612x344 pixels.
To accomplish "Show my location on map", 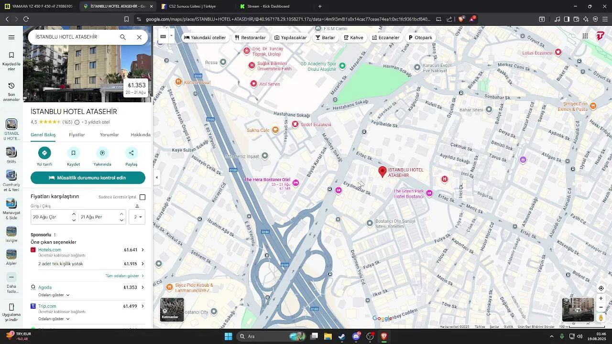I will [x=601, y=288].
